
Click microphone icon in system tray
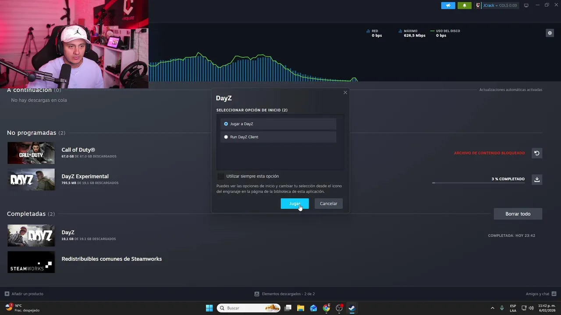pos(502,308)
